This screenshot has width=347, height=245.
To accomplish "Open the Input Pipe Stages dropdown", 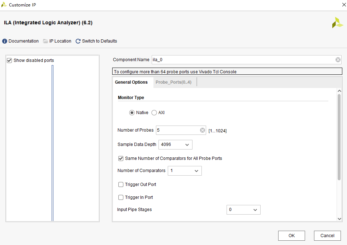I will pyautogui.click(x=243, y=210).
